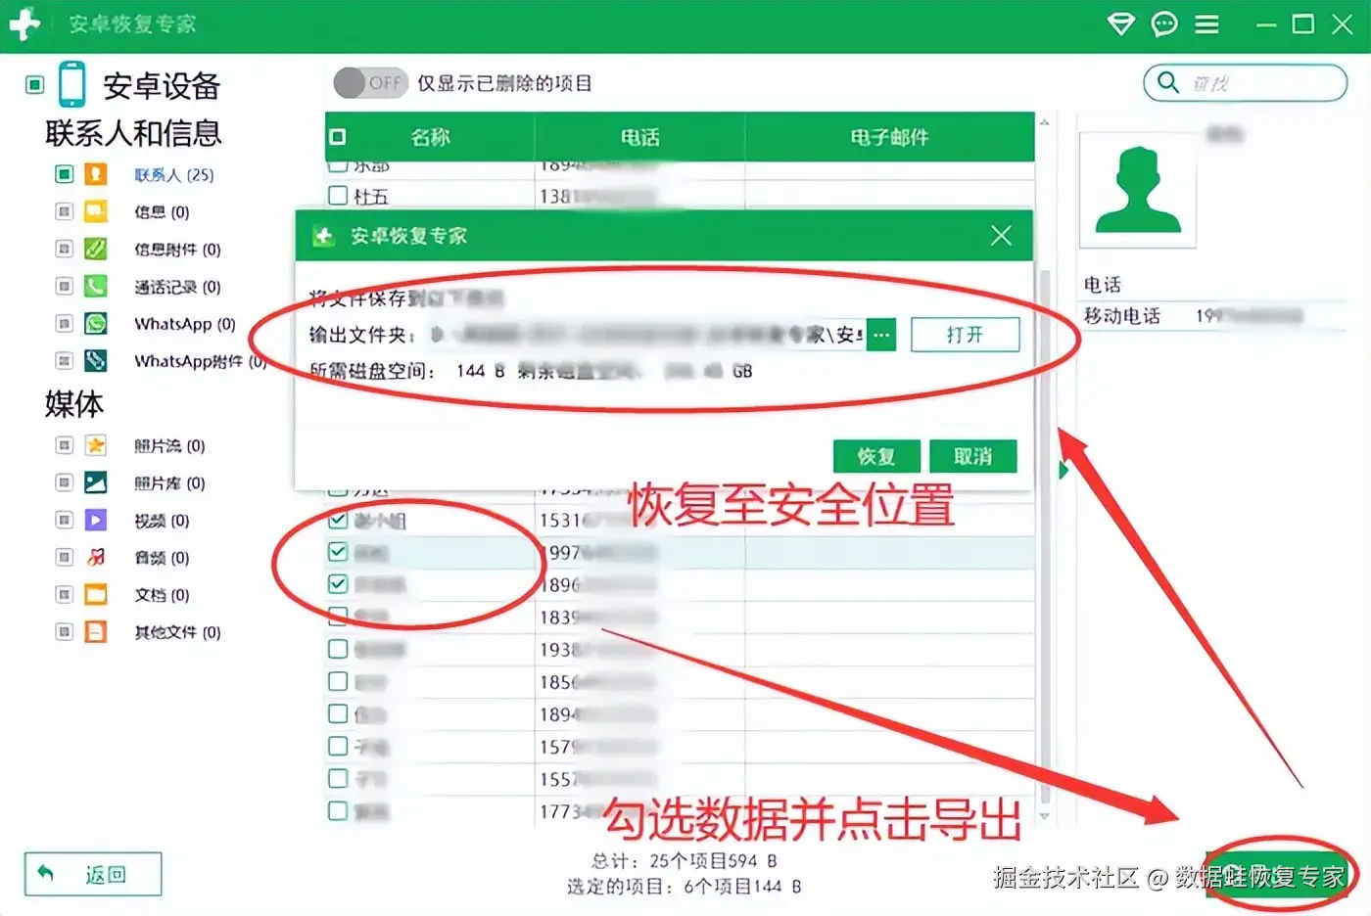This screenshot has width=1371, height=916.
Task: Open the hamburger menu in title bar
Action: tap(1206, 23)
